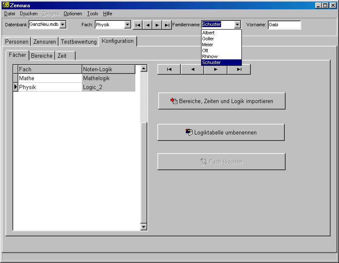Go to last record in top navigation bar

point(167,25)
